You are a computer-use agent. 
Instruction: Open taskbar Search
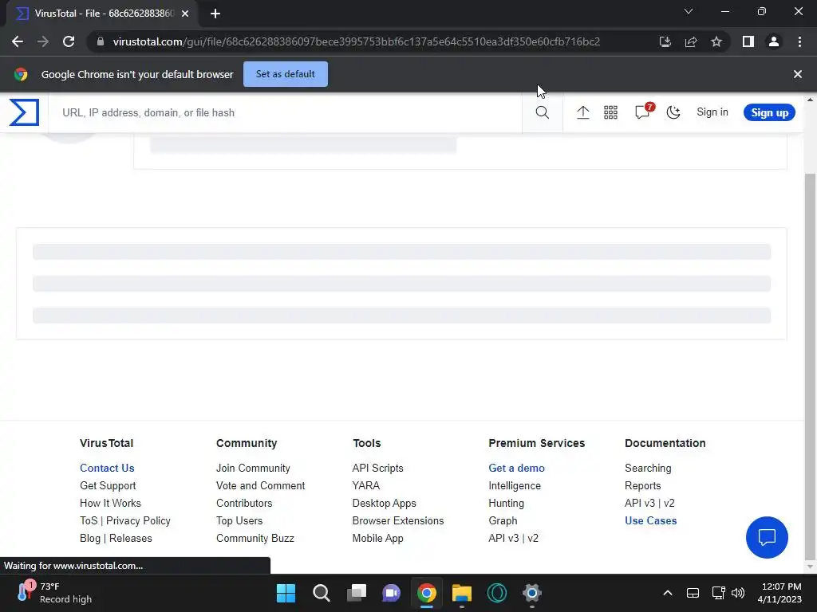coord(321,593)
